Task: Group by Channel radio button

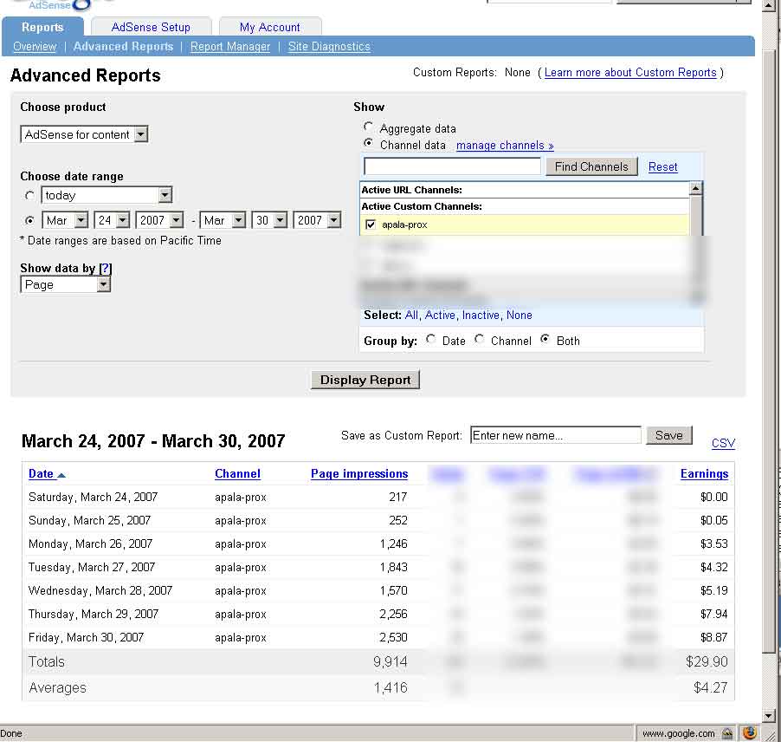Action: pyautogui.click(x=479, y=340)
